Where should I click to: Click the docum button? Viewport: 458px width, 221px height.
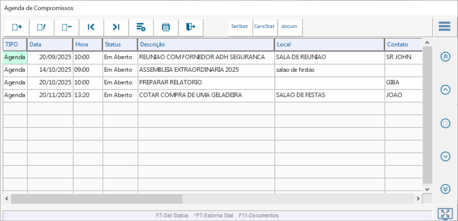click(x=289, y=27)
